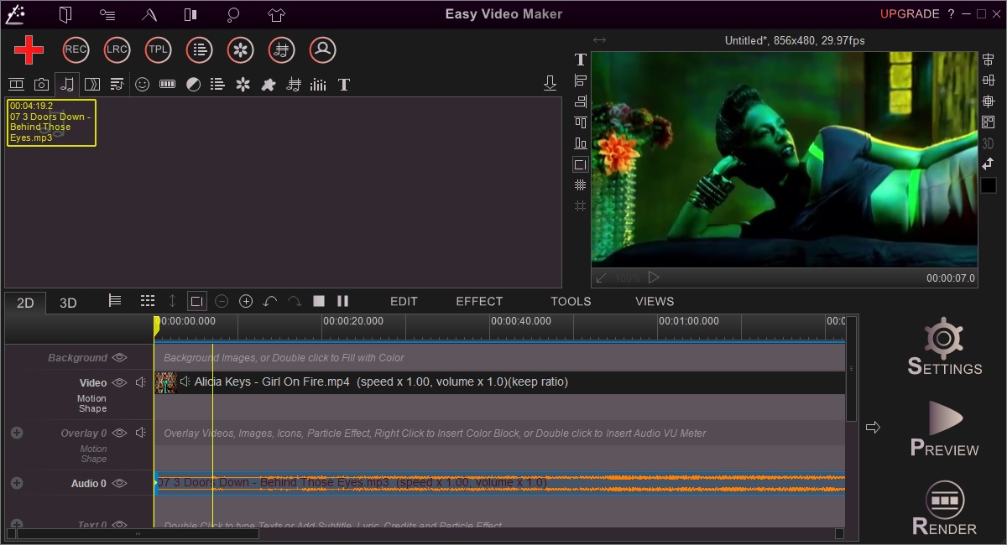
Task: Expand the Overlay 0 track options
Action: (x=16, y=433)
